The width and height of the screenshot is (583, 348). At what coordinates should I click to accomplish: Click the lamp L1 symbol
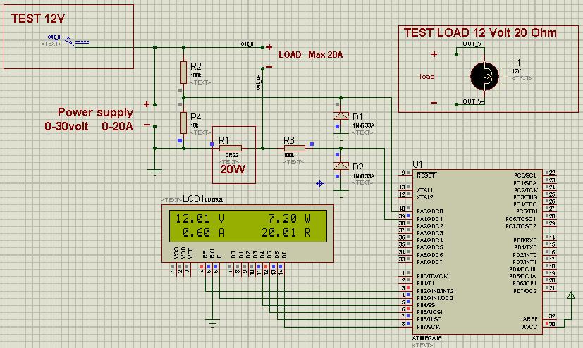pos(484,76)
